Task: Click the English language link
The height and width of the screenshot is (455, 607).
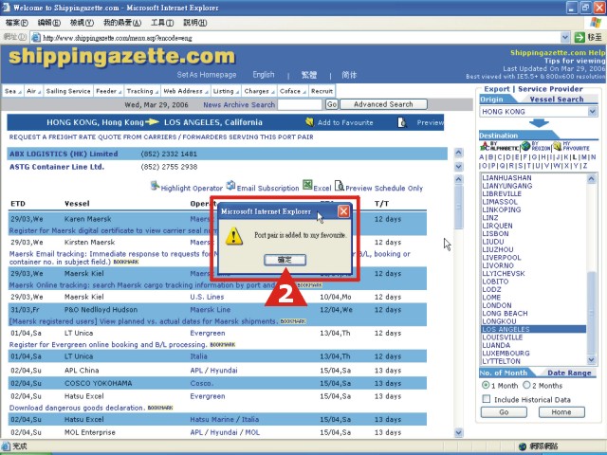Action: click(x=264, y=75)
